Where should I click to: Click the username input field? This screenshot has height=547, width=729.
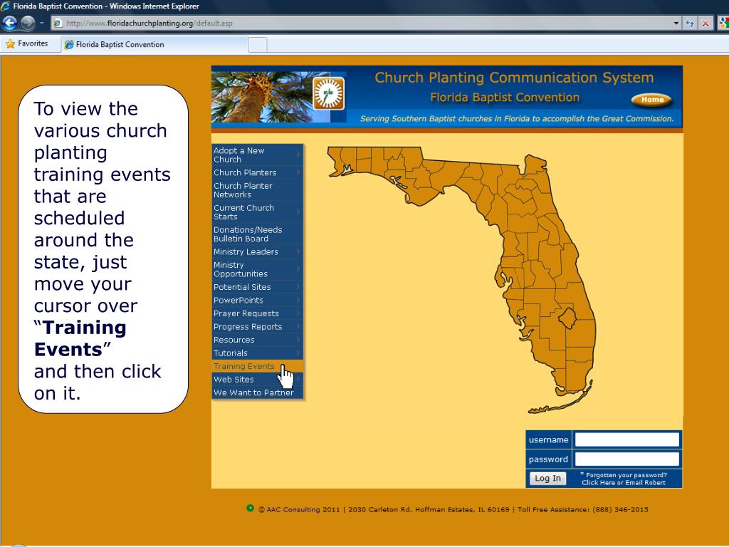(626, 439)
